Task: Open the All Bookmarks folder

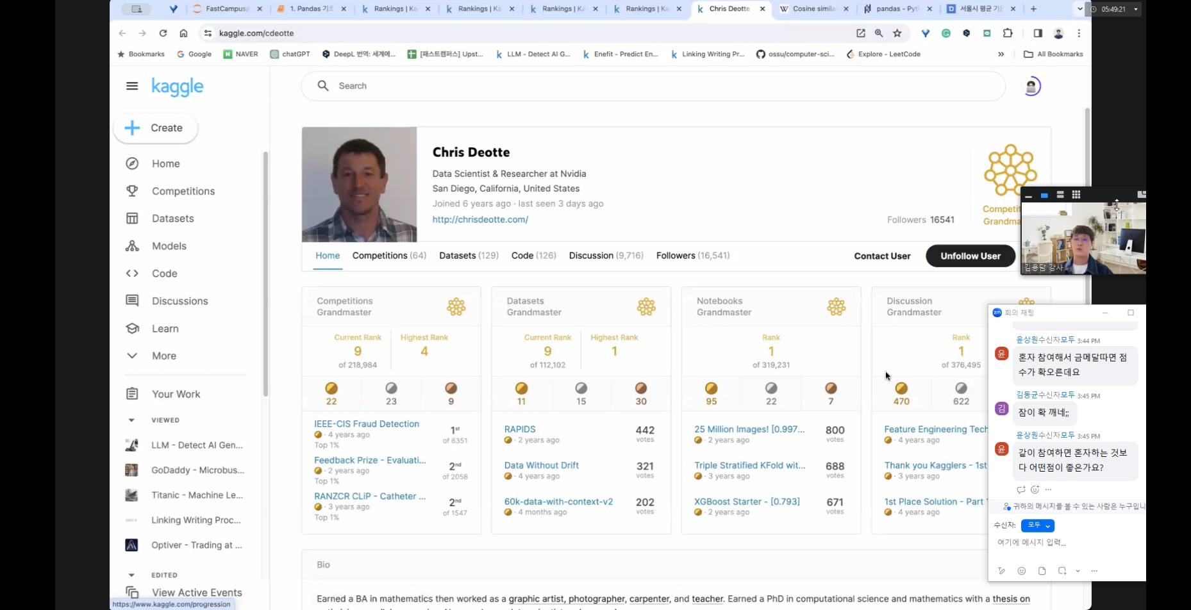Action: (1053, 54)
